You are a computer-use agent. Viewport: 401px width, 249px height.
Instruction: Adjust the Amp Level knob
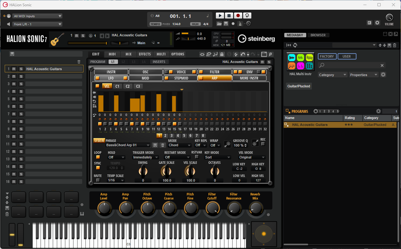point(104,208)
